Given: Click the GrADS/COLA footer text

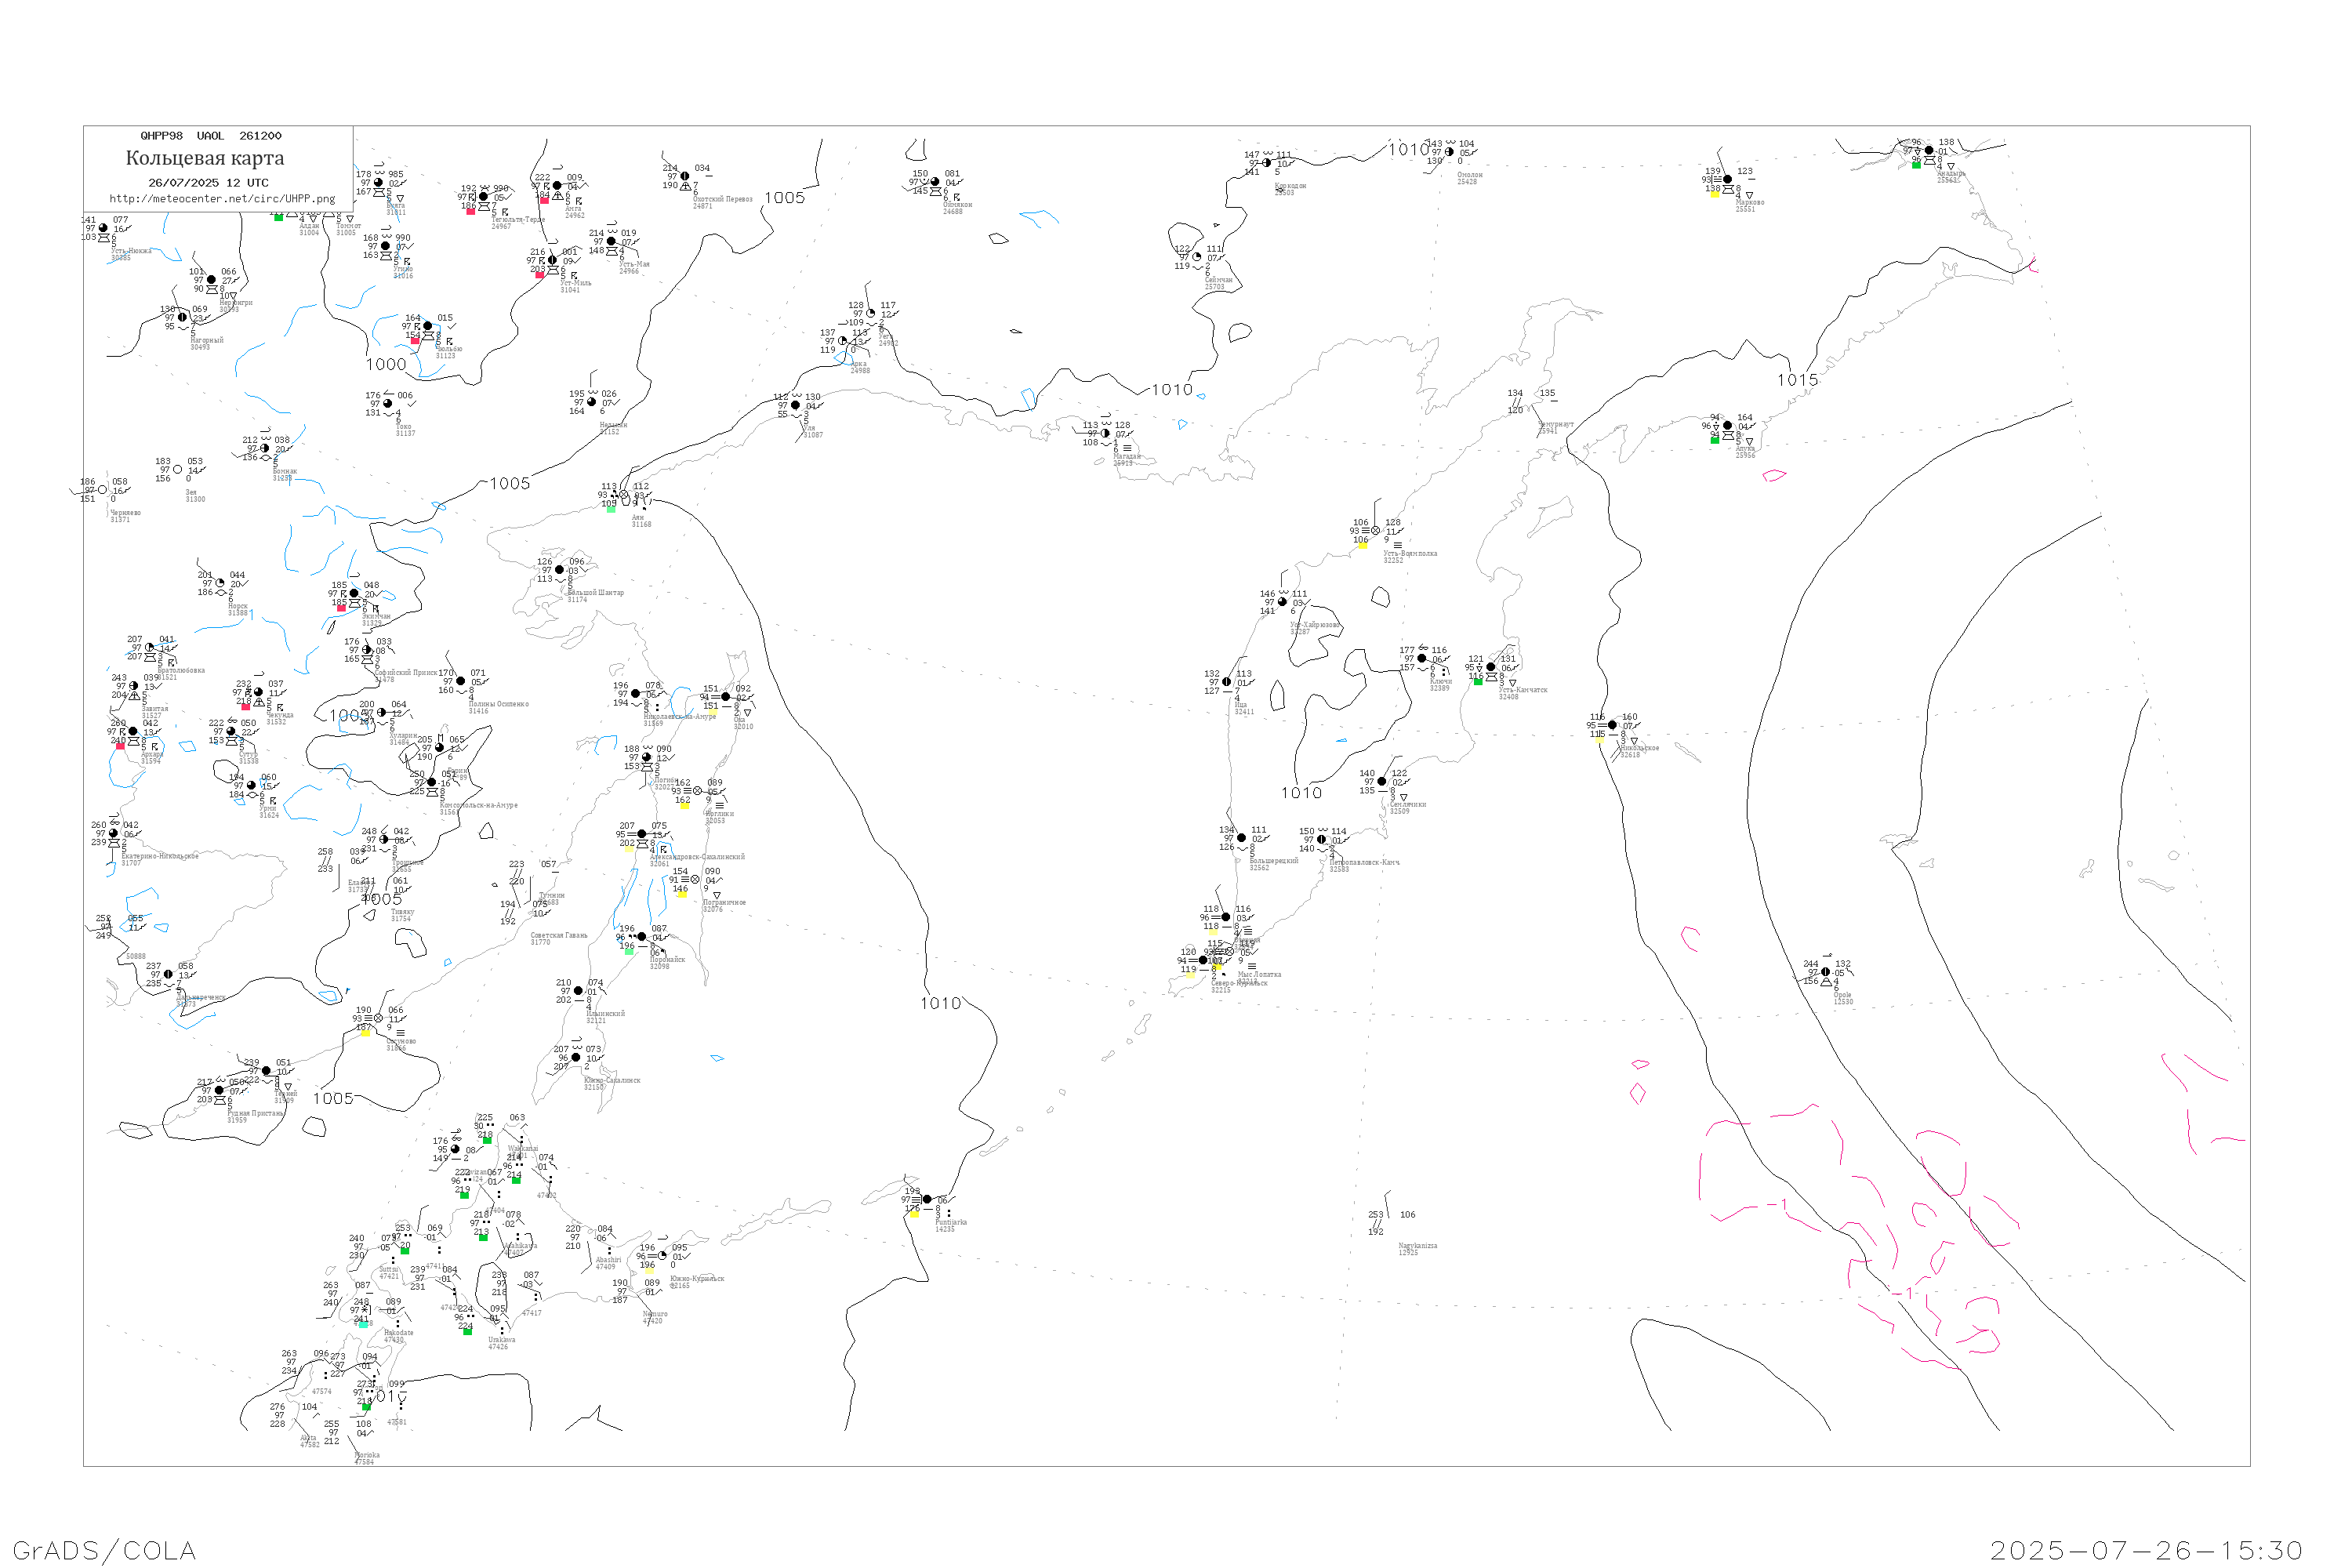Looking at the screenshot, I should (x=104, y=1550).
